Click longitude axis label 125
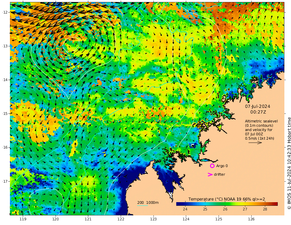291x225 pixels. tap(219, 219)
